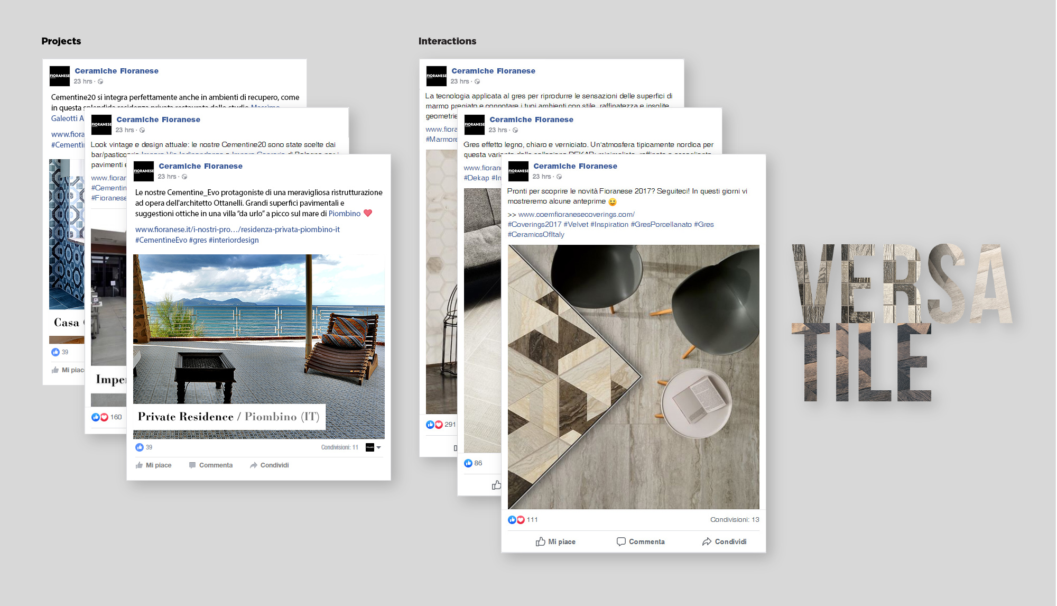Click the #gres hashtag on Piombino post
1057x606 pixels.
[198, 240]
